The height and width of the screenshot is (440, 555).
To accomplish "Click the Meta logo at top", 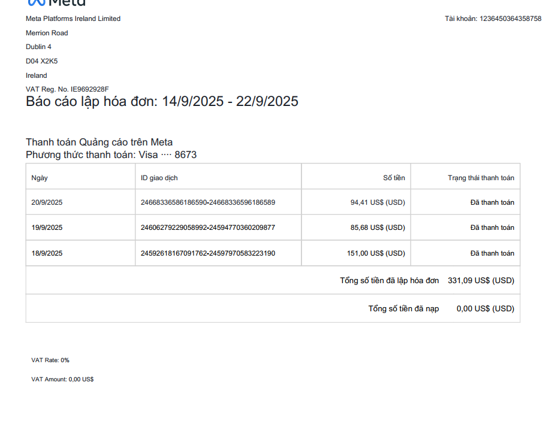I will (x=56, y=3).
